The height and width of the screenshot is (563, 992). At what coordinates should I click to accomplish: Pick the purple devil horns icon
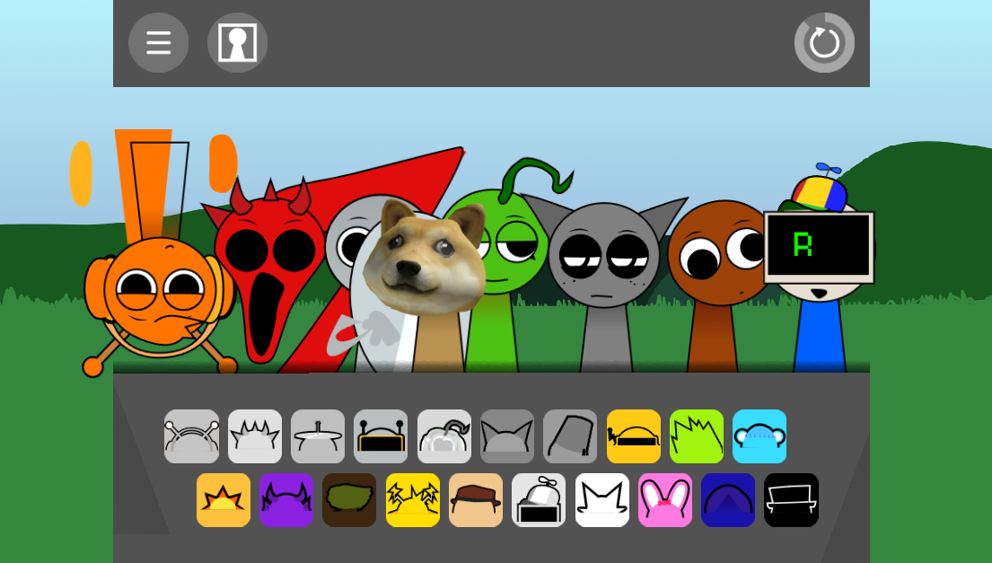click(286, 500)
